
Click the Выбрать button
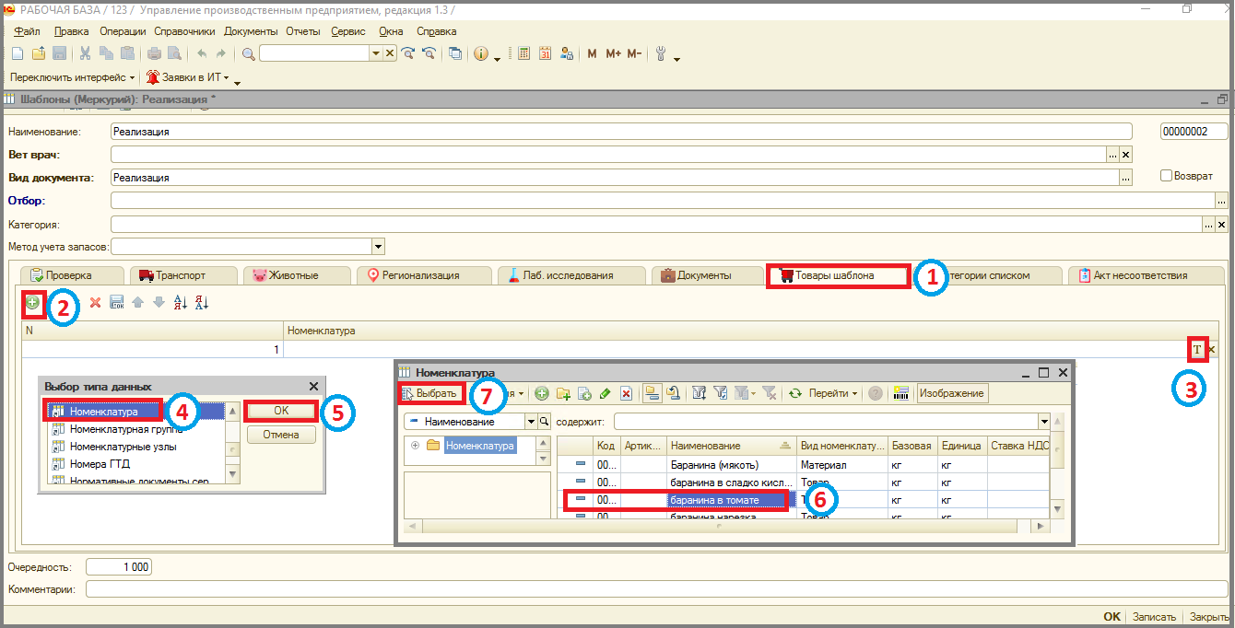pyautogui.click(x=430, y=393)
